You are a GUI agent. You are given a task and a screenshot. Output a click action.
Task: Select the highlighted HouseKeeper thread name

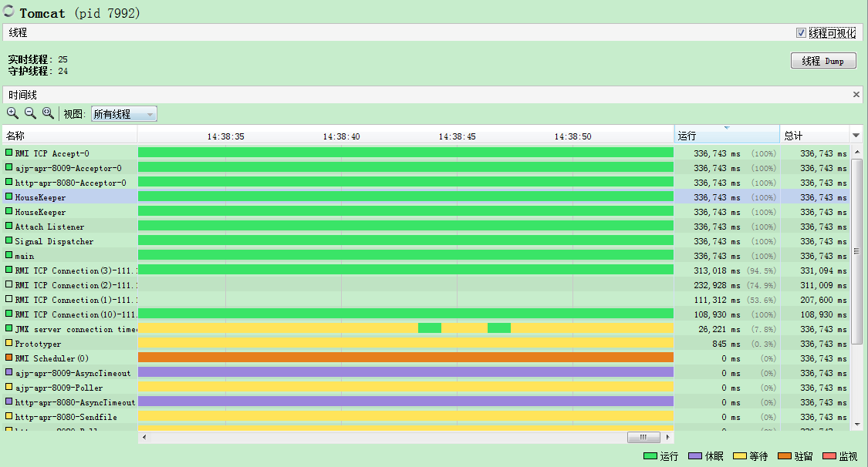[x=40, y=197]
